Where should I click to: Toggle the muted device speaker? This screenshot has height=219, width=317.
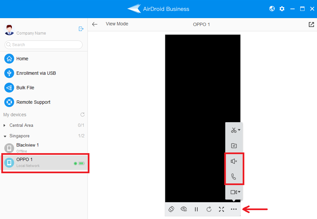[234, 161]
